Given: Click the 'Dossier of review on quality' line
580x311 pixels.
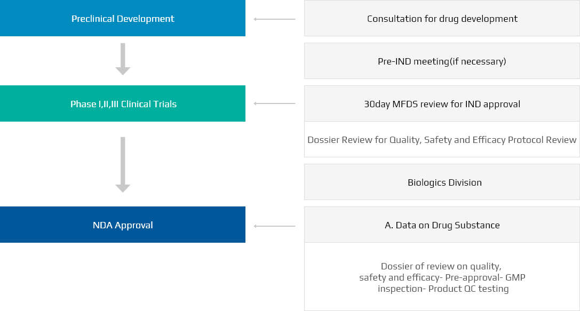Looking at the screenshot, I should 441,266.
